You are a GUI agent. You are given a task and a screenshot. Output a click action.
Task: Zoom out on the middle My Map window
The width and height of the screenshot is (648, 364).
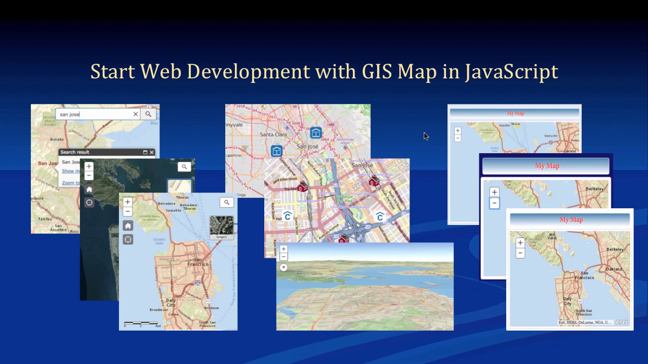(495, 203)
